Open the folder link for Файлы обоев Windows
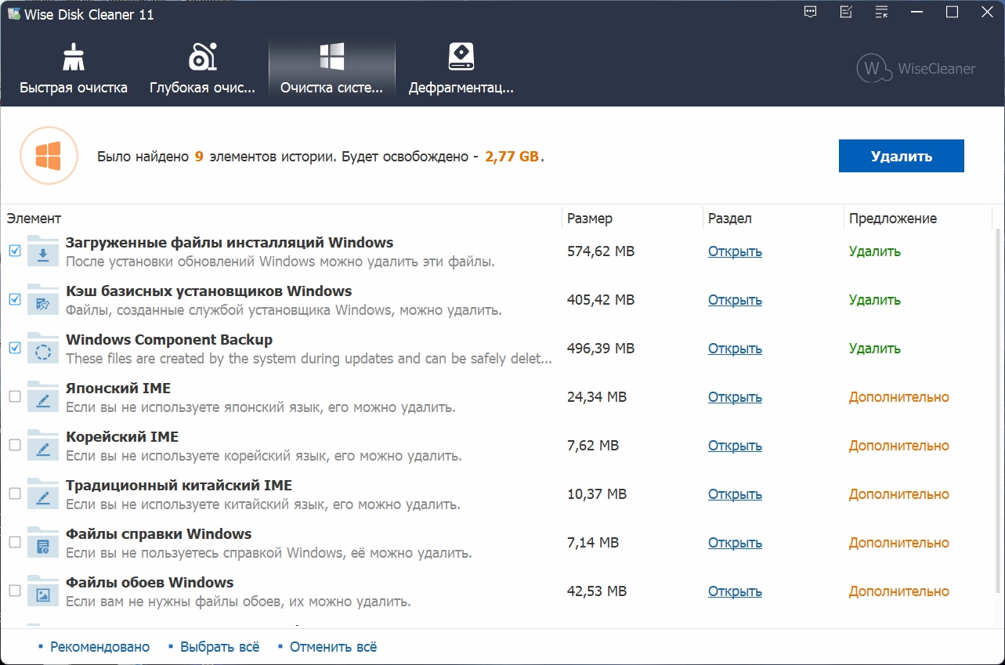 pyautogui.click(x=735, y=591)
